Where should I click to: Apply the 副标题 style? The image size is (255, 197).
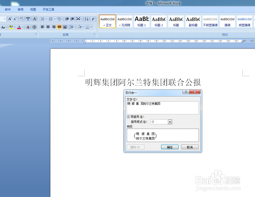pyautogui.click(x=193, y=21)
